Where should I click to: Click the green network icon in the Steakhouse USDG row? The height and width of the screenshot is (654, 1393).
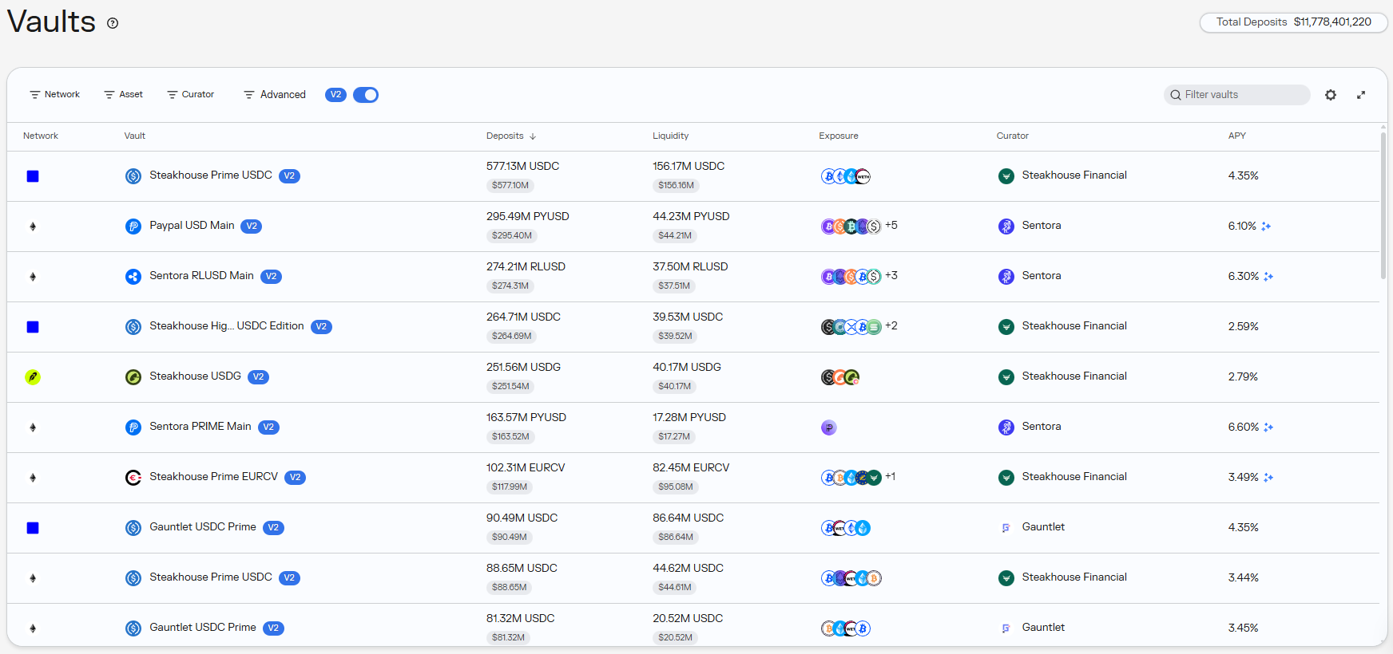coord(33,377)
